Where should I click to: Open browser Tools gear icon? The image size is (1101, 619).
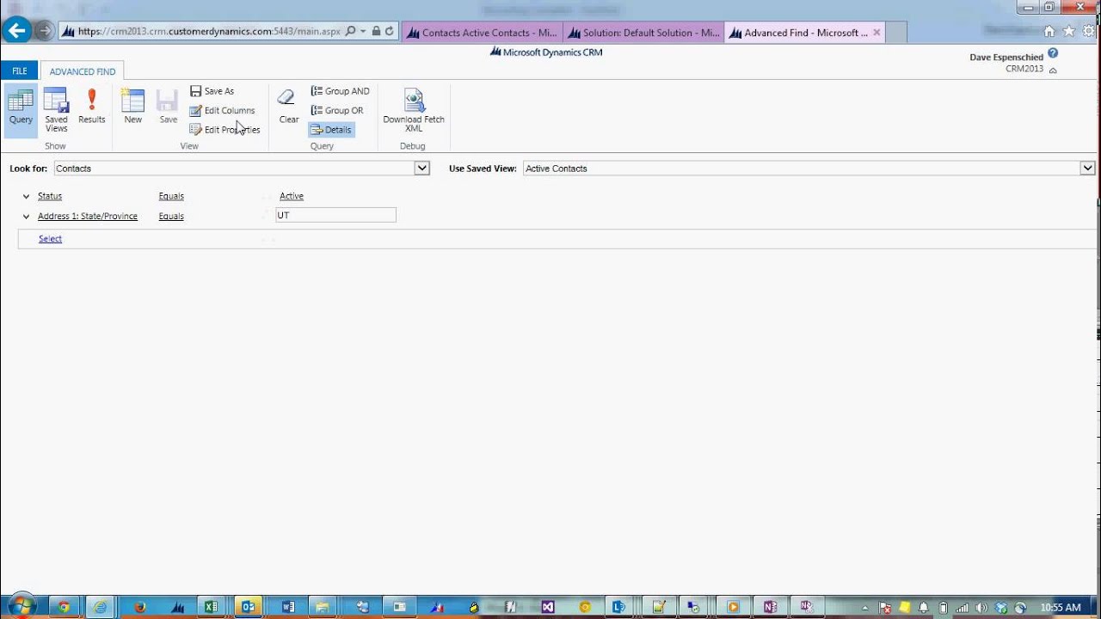point(1090,32)
